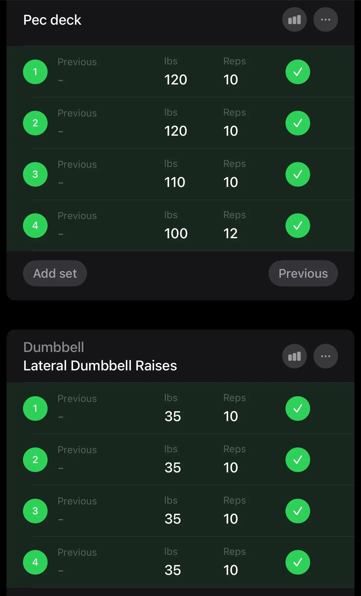The image size is (361, 596).
Task: Tap Lateral Raises set 4 number badge
Action: [35, 562]
